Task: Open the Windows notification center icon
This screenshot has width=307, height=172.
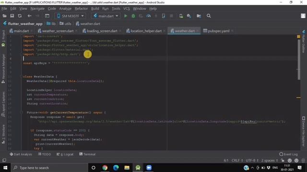Action: click(299, 168)
